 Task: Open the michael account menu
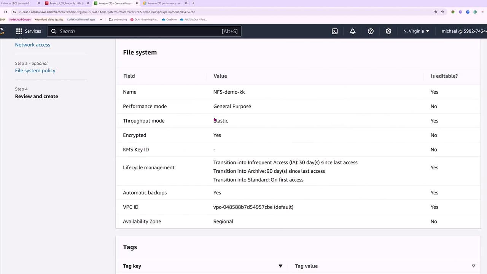464,31
